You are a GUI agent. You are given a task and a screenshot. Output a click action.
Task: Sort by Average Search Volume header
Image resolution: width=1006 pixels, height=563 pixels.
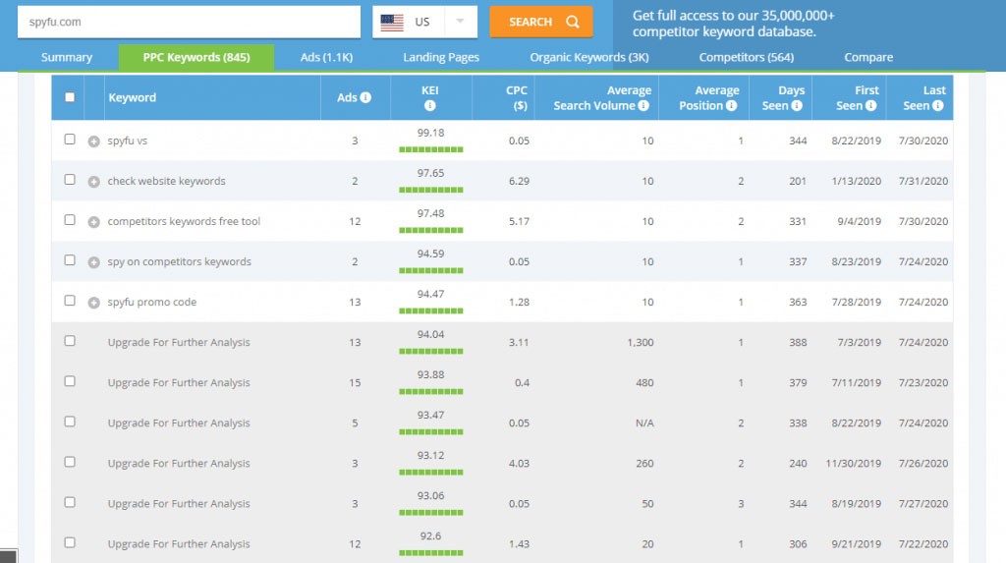(x=602, y=98)
